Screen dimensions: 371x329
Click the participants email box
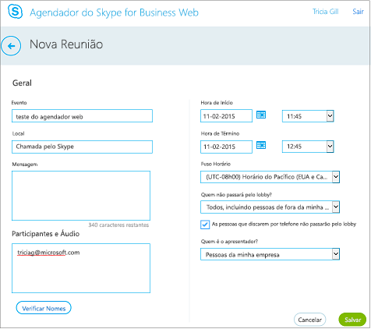pyautogui.click(x=81, y=268)
